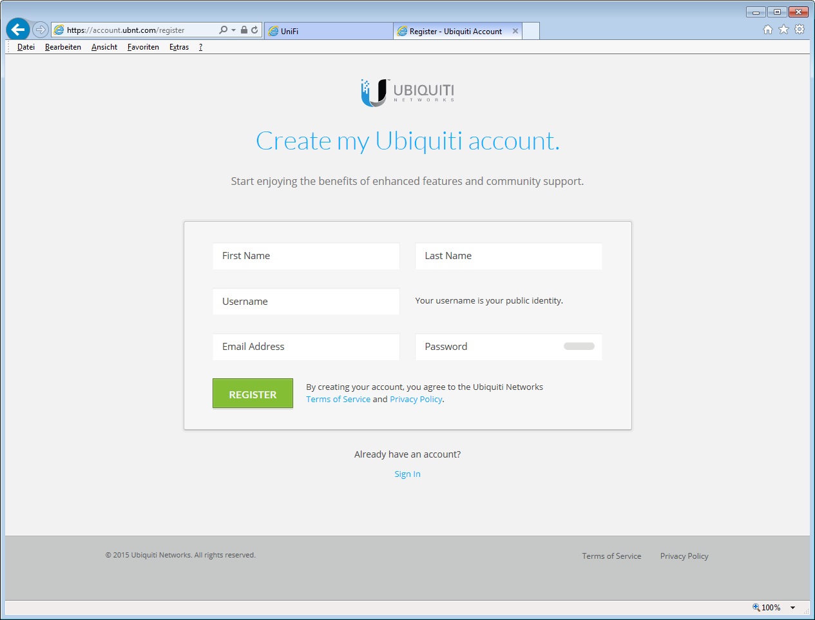Click the browser Forward arrow button
The image size is (815, 620).
(41, 30)
